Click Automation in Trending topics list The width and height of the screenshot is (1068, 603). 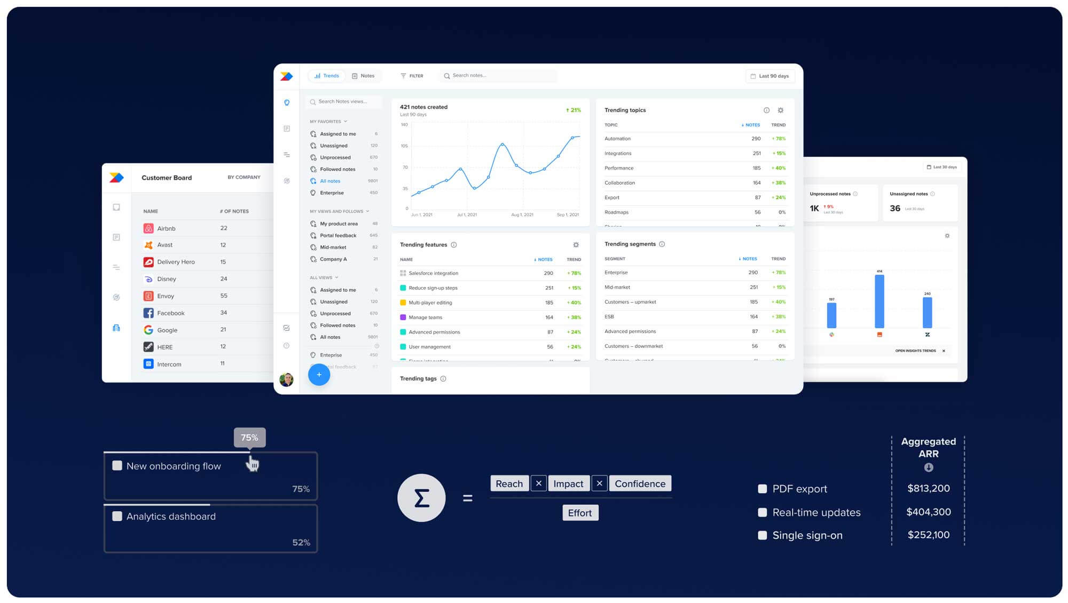618,139
